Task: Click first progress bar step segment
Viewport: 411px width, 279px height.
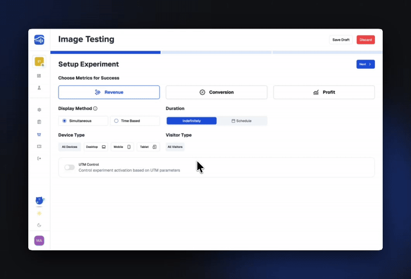Action: coord(105,52)
